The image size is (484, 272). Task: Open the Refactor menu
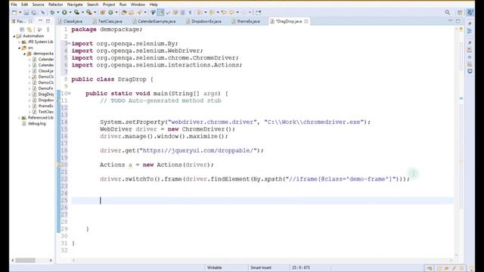coord(55,5)
